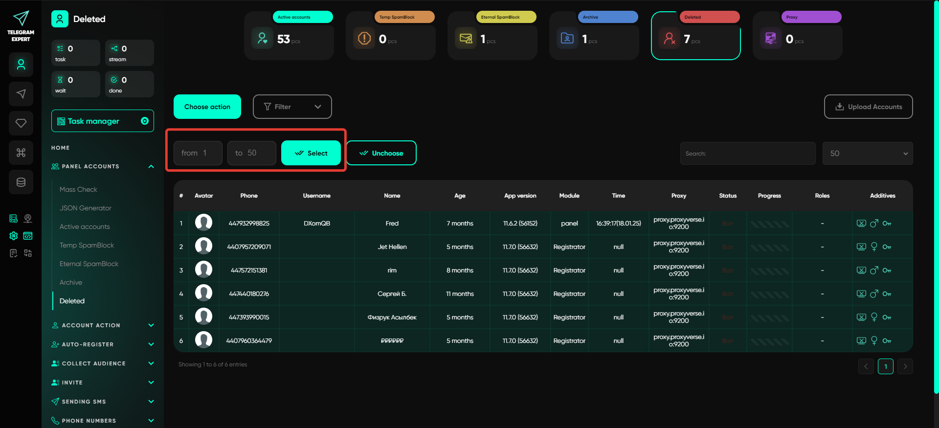Image resolution: width=939 pixels, height=428 pixels.
Task: Click the female gender icon for Jet Hellen
Action: pyautogui.click(x=874, y=247)
